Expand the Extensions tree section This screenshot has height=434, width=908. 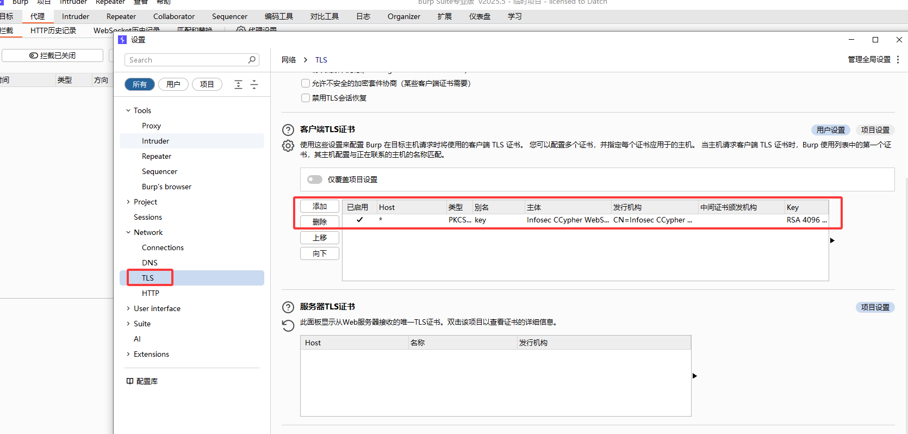(128, 354)
